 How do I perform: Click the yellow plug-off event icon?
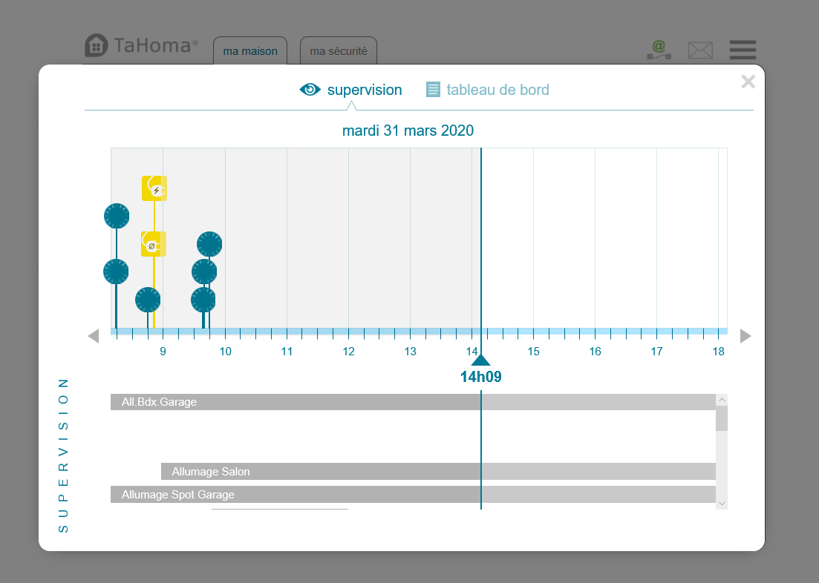coord(154,244)
